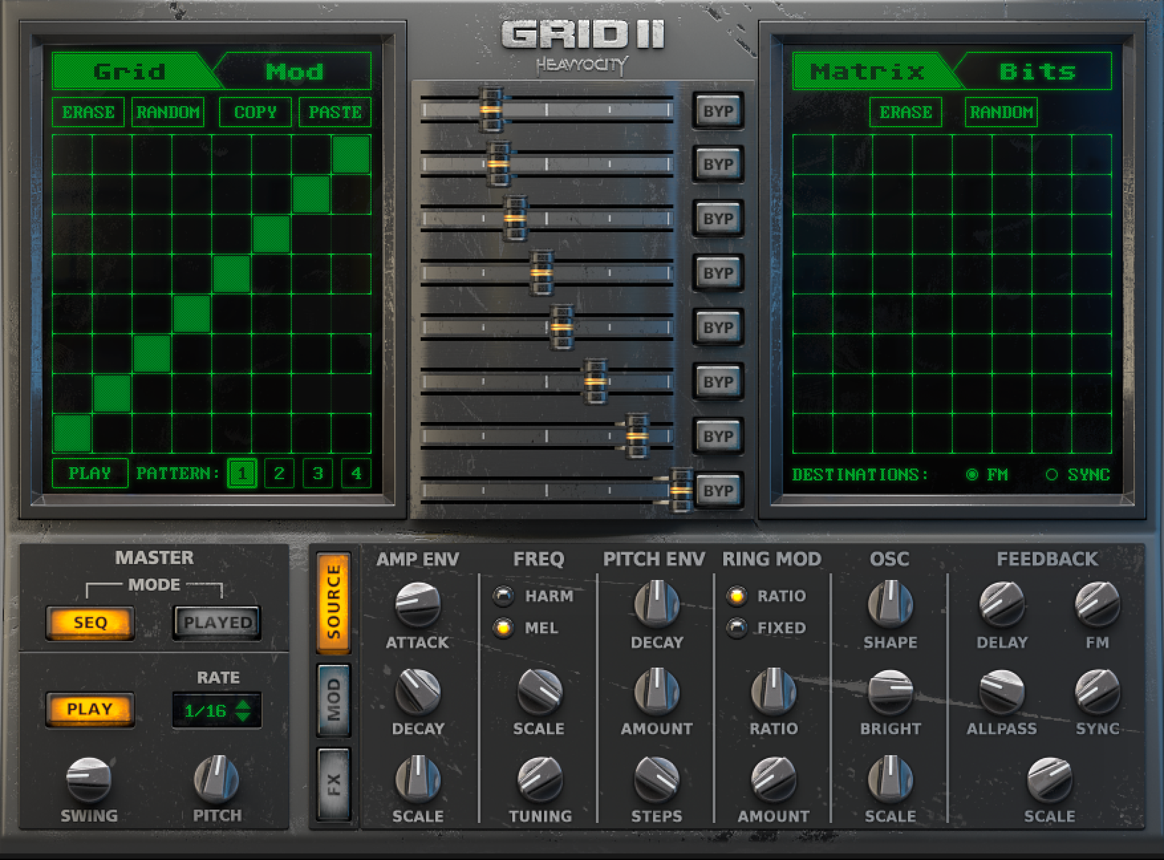Click the Ring Mod AMOUNT knob

pos(773,779)
